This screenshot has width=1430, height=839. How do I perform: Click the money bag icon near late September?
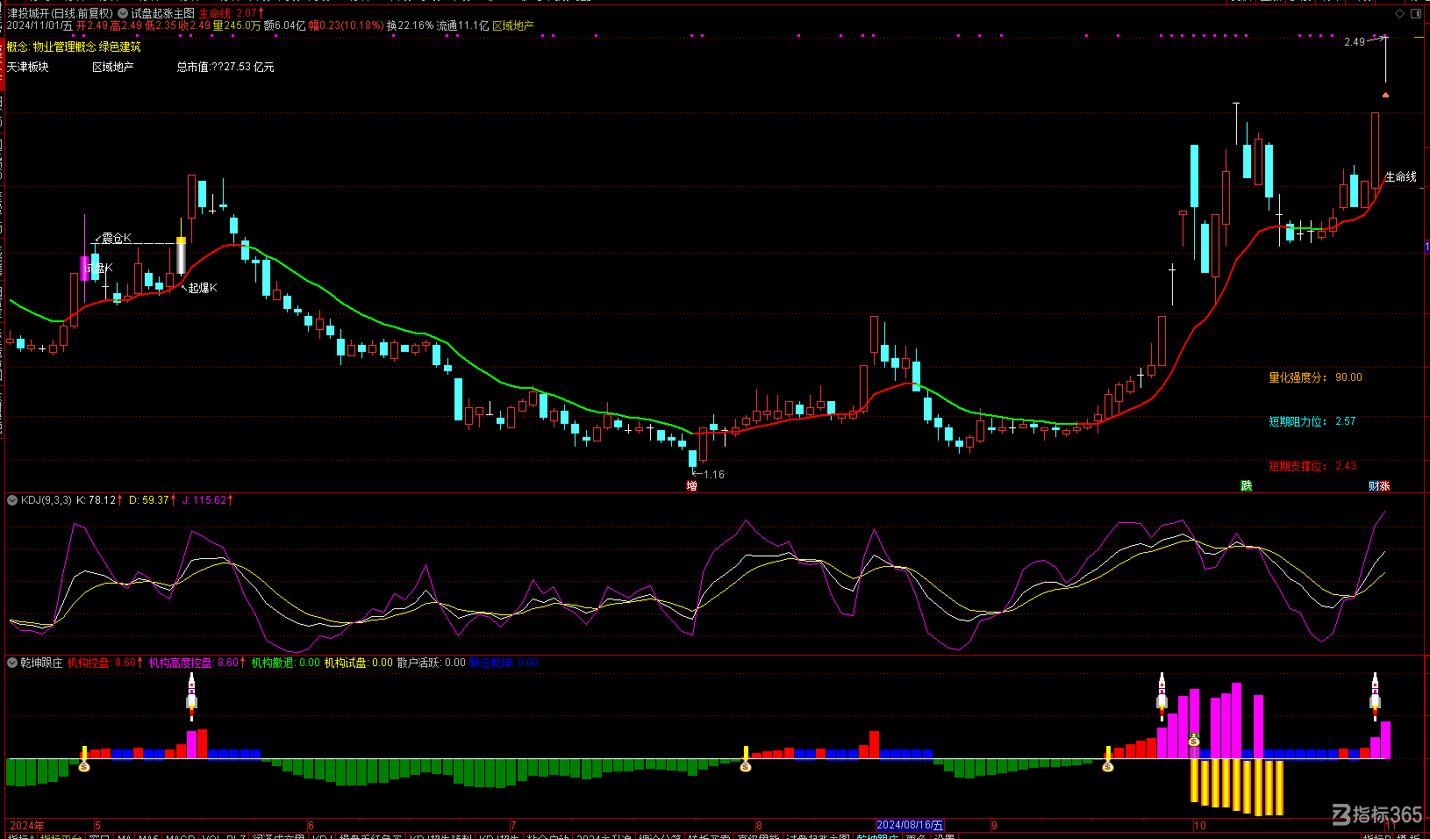coord(1108,766)
